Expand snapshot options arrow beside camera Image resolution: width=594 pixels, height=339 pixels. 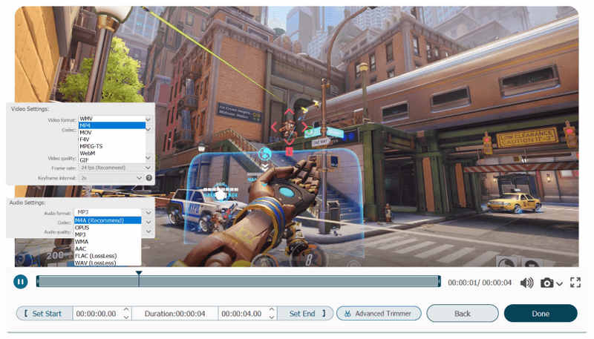point(559,283)
